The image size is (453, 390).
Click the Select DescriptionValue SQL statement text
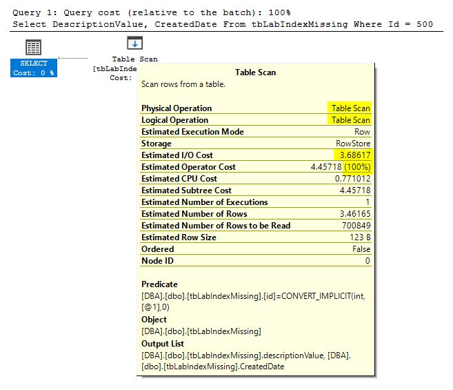click(x=222, y=24)
